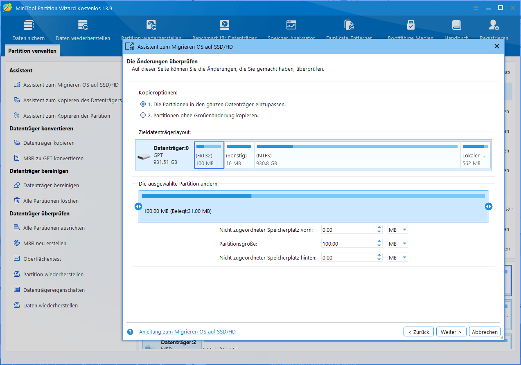
Task: Select the Lokaler 562 MB partition block
Action: 476,155
